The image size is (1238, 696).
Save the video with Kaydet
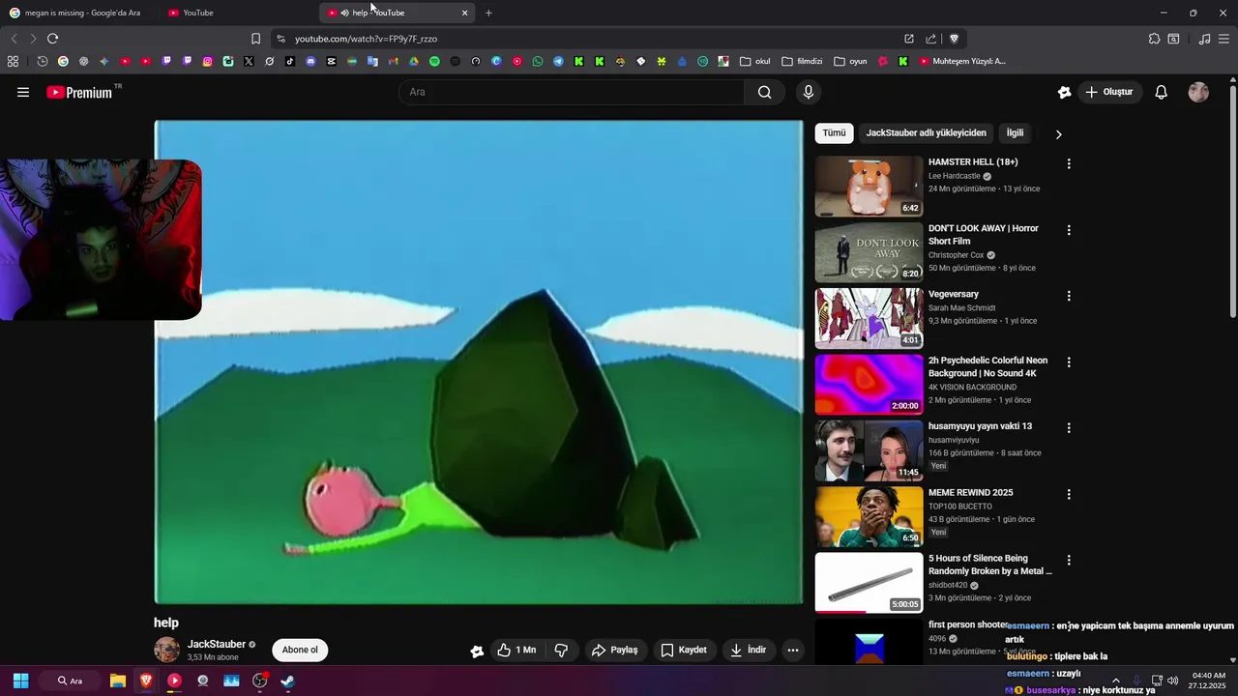[x=684, y=650]
